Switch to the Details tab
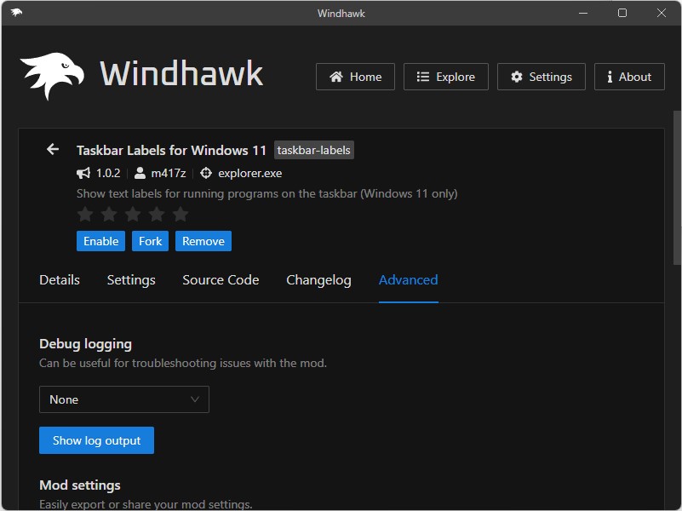This screenshot has width=682, height=511. [x=59, y=279]
